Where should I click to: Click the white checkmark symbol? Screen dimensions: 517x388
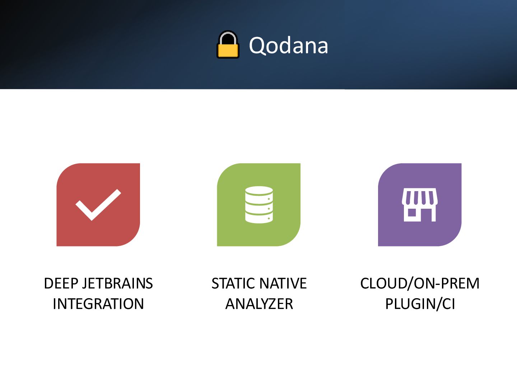point(98,204)
